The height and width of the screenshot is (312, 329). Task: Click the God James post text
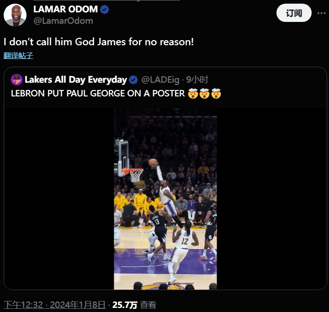coord(99,42)
